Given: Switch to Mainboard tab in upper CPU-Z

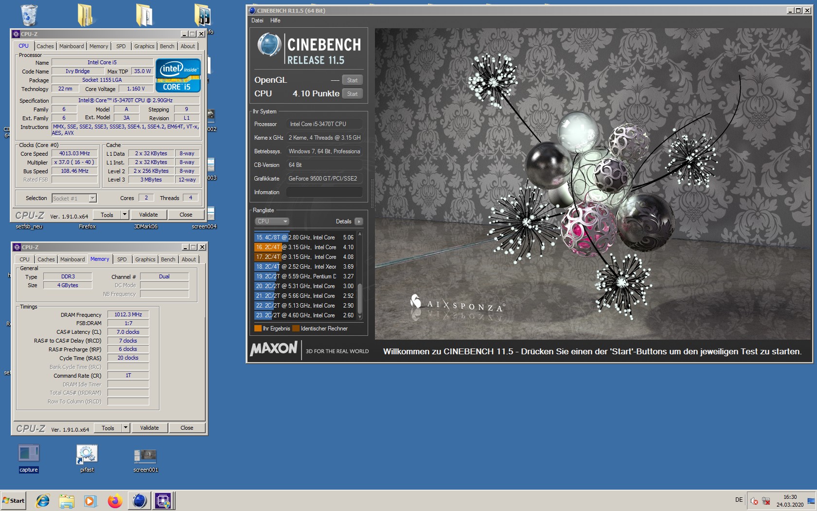Looking at the screenshot, I should pos(71,46).
